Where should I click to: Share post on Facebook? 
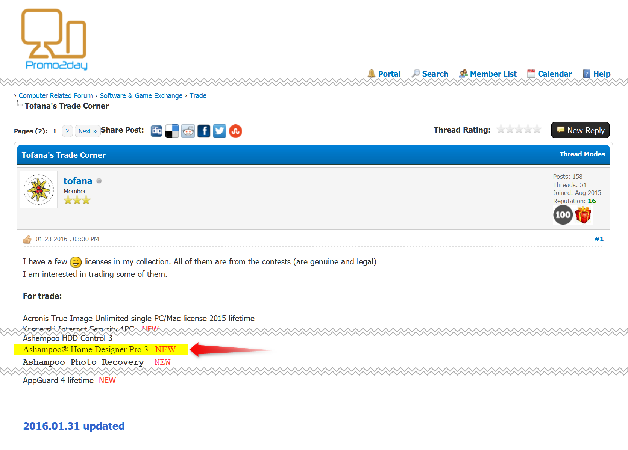click(204, 131)
